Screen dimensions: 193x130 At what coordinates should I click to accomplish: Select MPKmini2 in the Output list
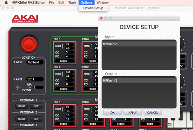(x=139, y=80)
